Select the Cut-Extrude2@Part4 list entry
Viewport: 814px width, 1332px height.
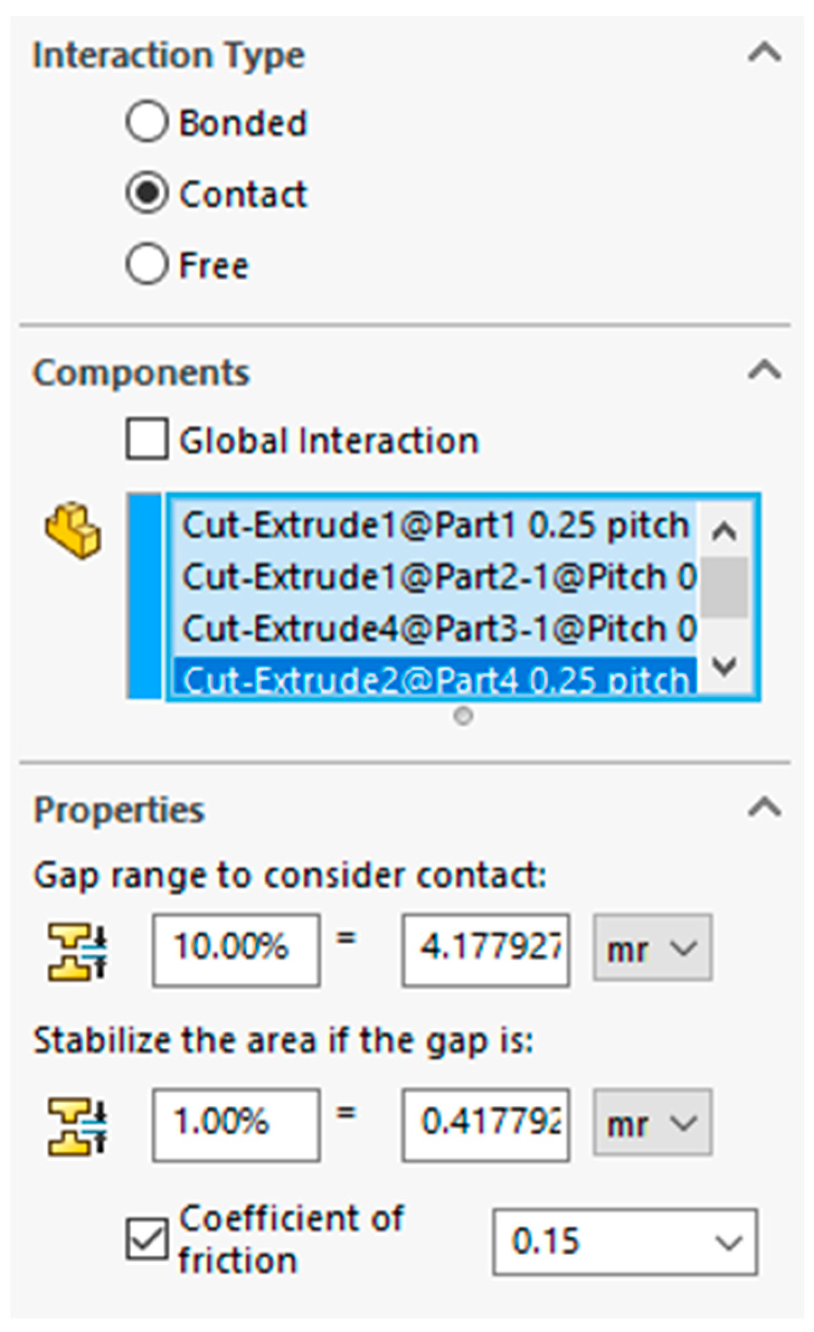point(435,678)
